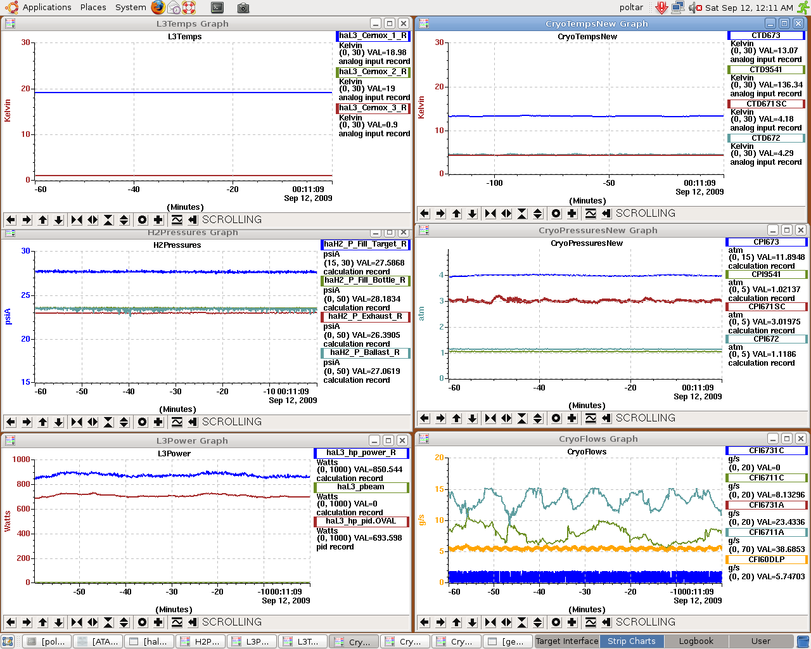Click the date and time clock
This screenshot has width=811, height=649.
(749, 8)
